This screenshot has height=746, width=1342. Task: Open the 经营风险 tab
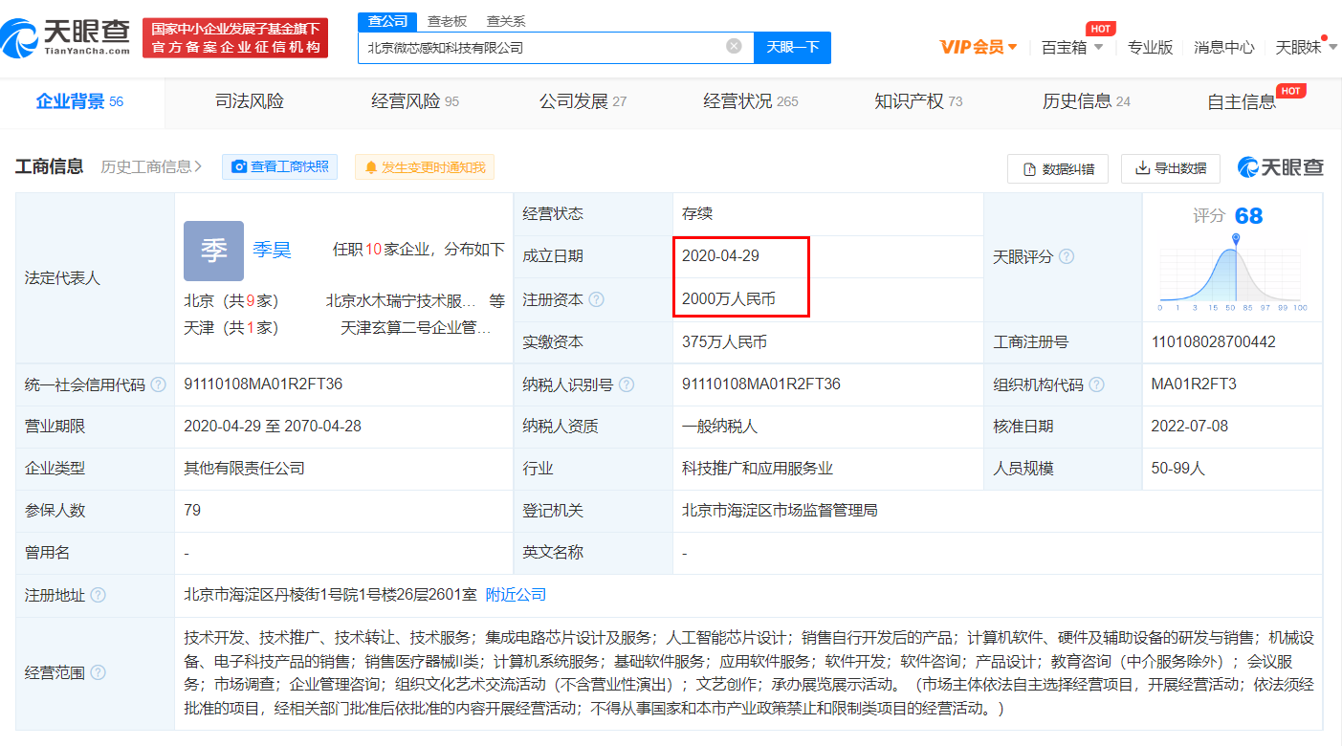(x=415, y=101)
